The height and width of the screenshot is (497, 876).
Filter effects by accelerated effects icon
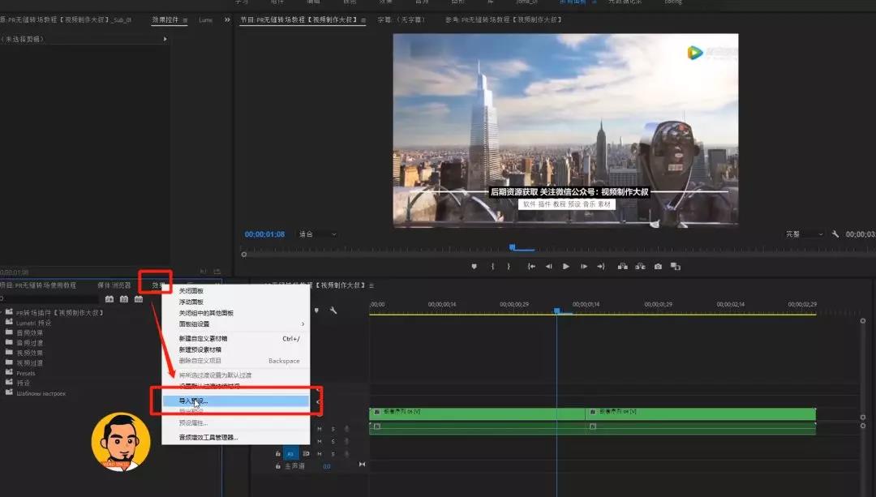pyautogui.click(x=109, y=299)
